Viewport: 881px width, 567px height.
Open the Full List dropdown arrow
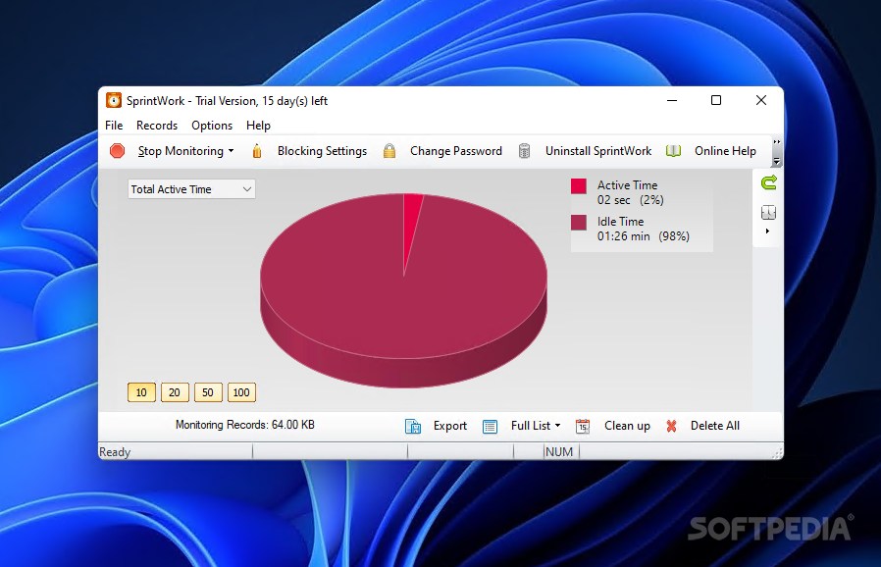pyautogui.click(x=557, y=426)
